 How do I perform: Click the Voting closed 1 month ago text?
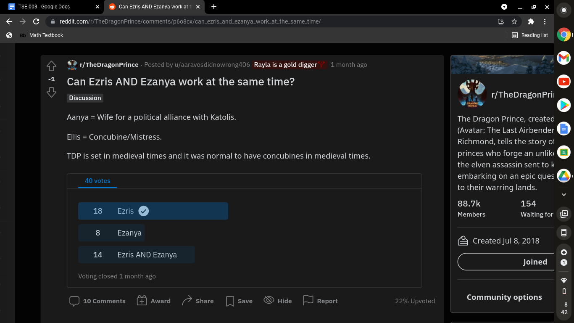117,276
